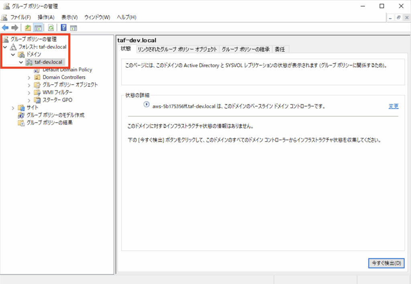The image size is (411, 284).
Task: Open Help with the blue question mark icon
Action: [x=63, y=28]
